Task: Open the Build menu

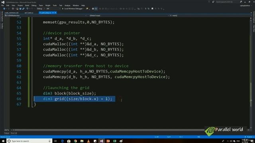Action: 27,6
